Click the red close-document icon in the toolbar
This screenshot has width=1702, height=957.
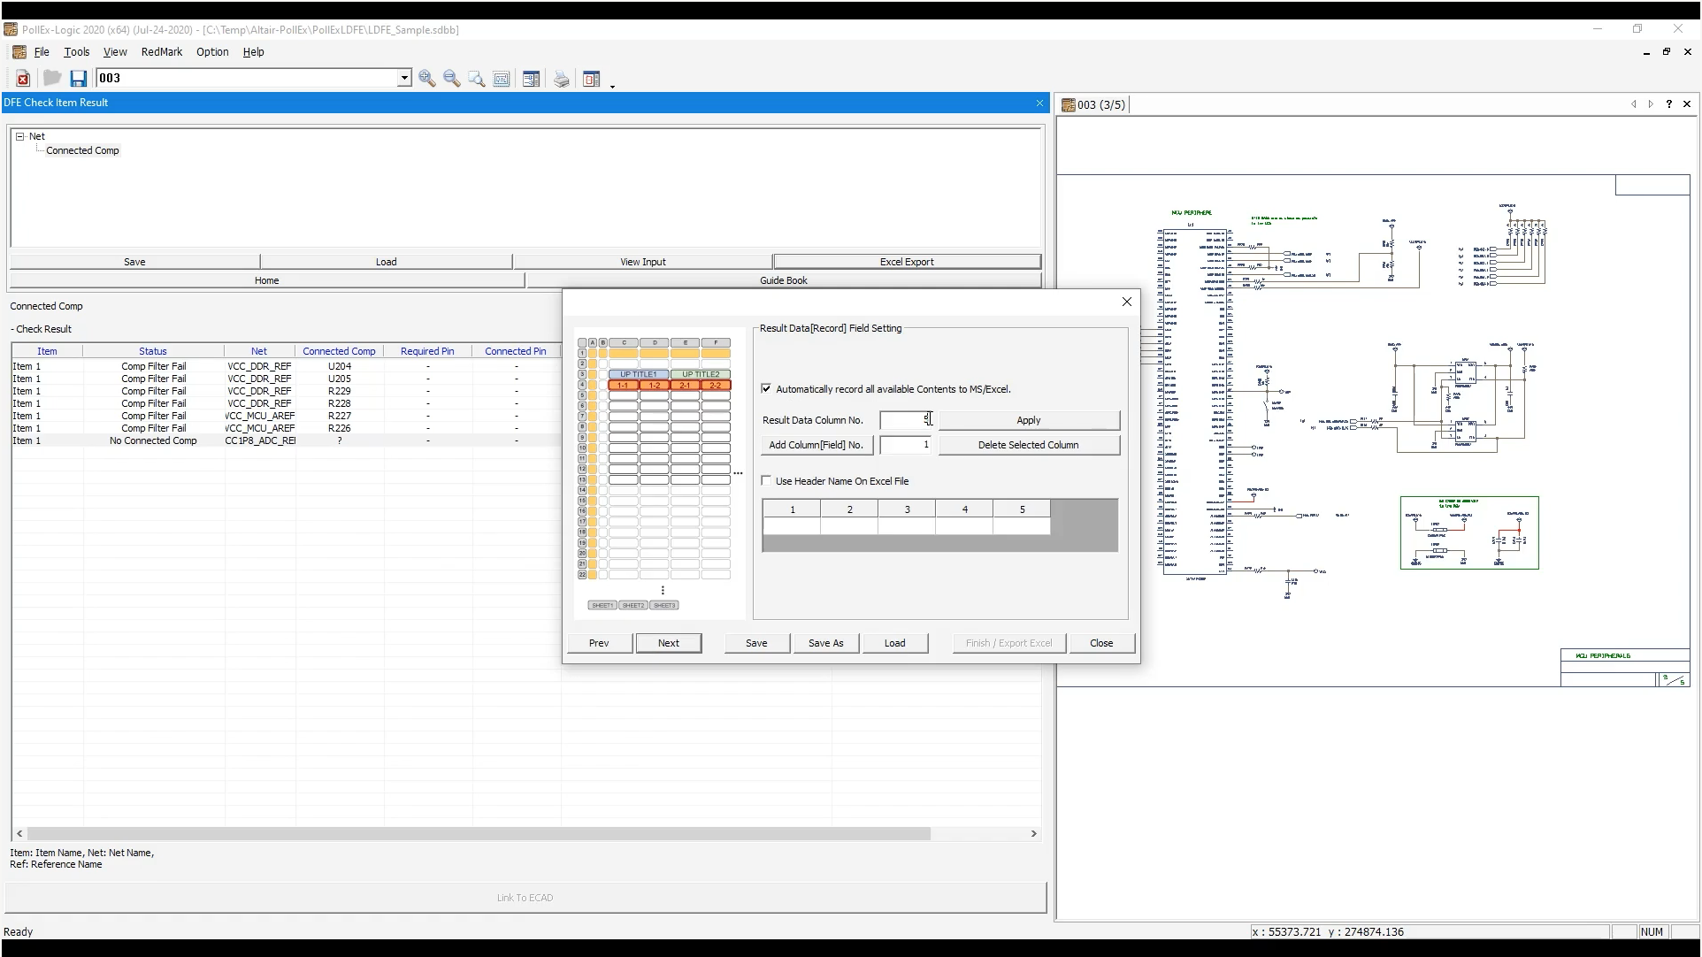23,79
